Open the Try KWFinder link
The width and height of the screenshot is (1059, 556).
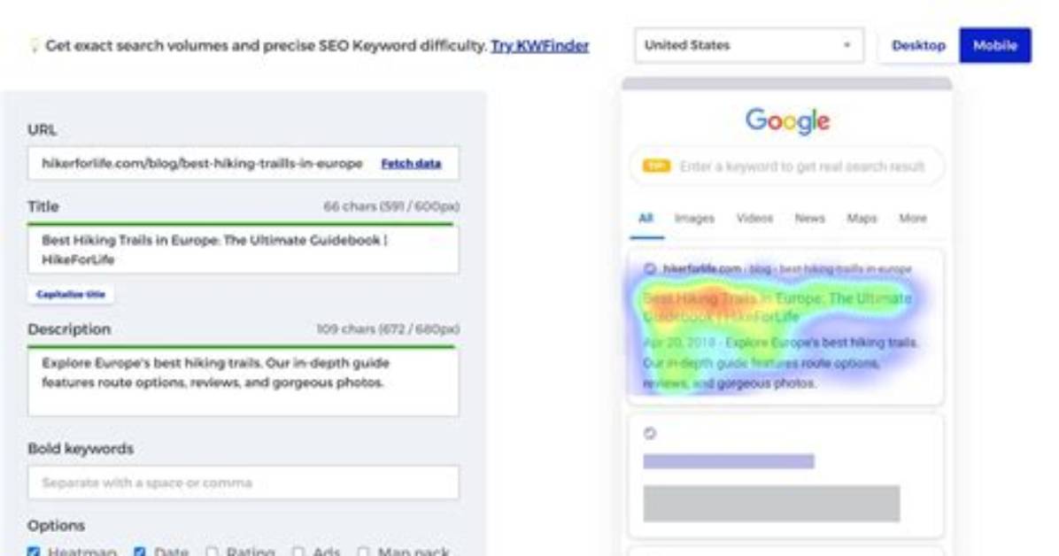539,46
